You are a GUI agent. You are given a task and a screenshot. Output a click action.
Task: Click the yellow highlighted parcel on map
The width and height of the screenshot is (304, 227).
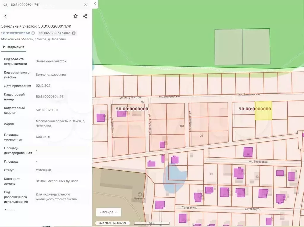pyautogui.click(x=263, y=111)
